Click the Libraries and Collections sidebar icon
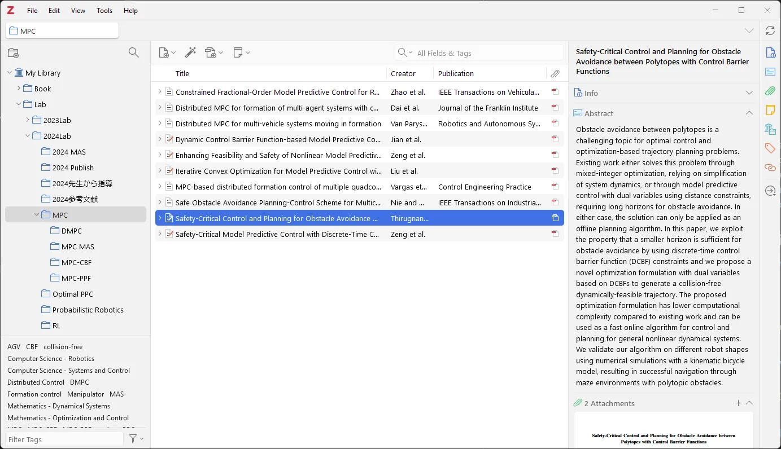Screen dimensions: 781x449 [x=770, y=129]
